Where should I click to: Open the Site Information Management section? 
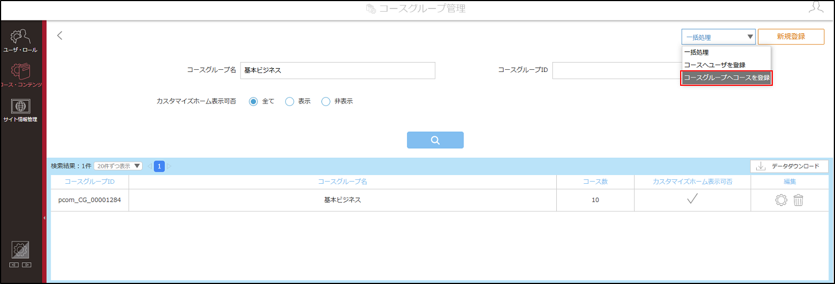(21, 111)
